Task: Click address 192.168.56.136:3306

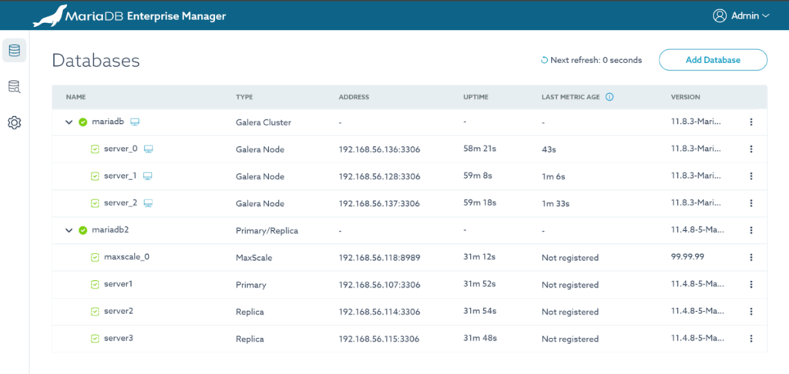Action: [379, 150]
